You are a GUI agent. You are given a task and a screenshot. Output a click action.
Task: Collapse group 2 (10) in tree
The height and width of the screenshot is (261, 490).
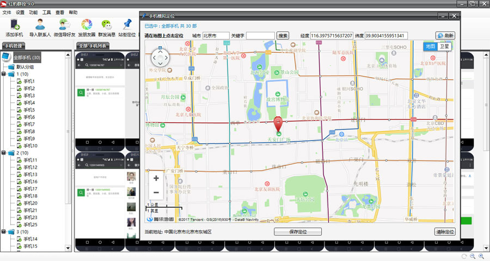[x=3, y=153]
